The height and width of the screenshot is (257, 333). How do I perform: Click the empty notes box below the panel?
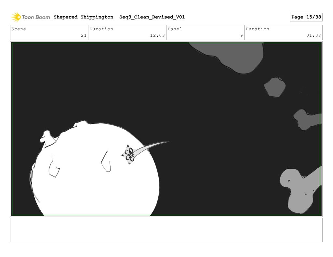coord(166,230)
